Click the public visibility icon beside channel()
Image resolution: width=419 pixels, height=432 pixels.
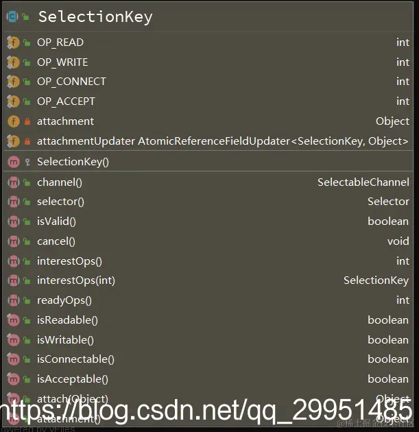tap(27, 182)
